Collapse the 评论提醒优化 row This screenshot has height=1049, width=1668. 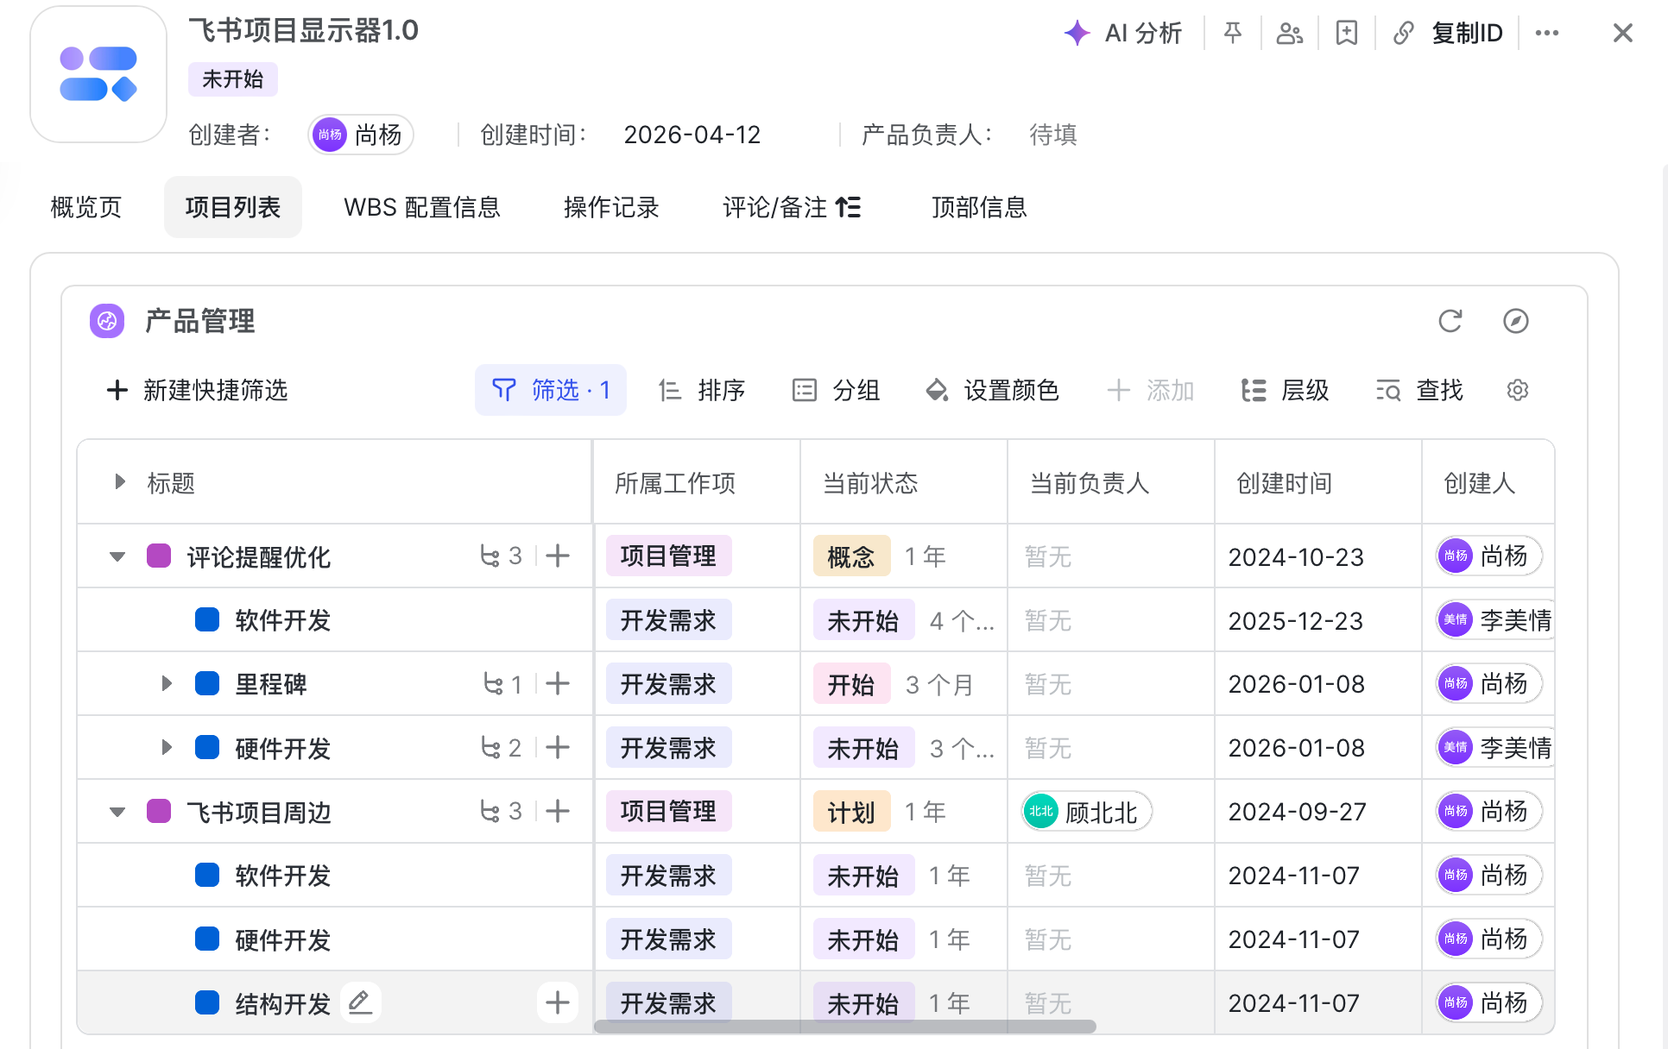pos(117,556)
